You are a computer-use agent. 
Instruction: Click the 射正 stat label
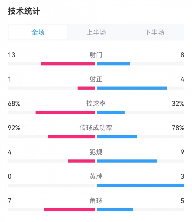96,79
